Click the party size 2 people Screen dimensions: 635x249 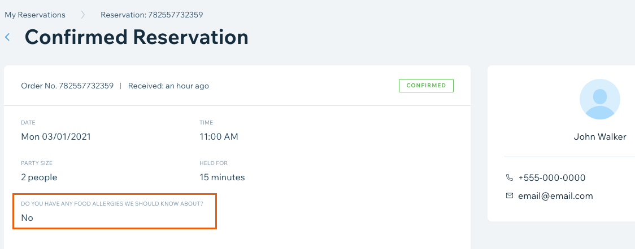39,177
